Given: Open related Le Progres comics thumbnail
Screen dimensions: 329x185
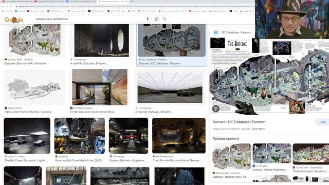Looking at the screenshot, I should tap(272, 153).
